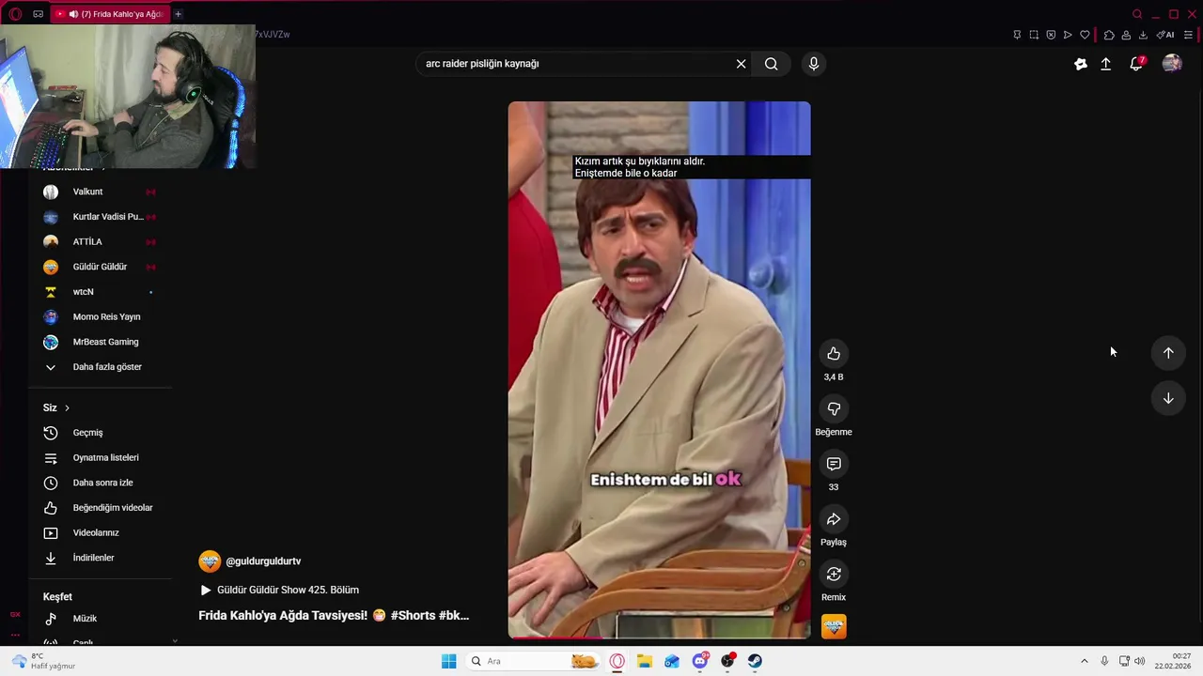Click the taskbar volume icon
This screenshot has width=1203, height=676.
click(x=1140, y=661)
